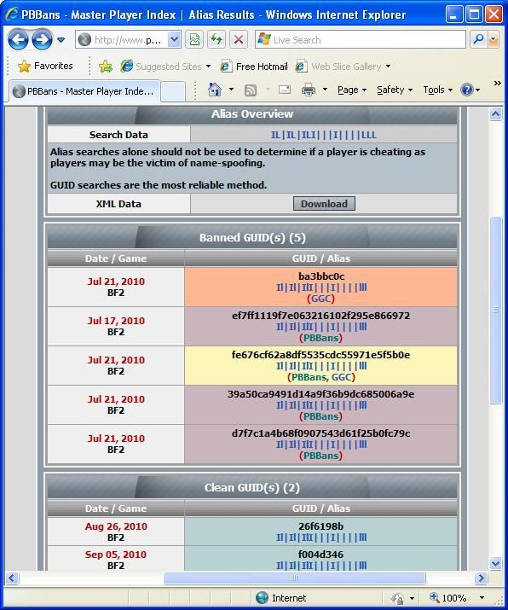This screenshot has height=610, width=508.
Task: Stop loading with the red X icon
Action: (x=239, y=40)
